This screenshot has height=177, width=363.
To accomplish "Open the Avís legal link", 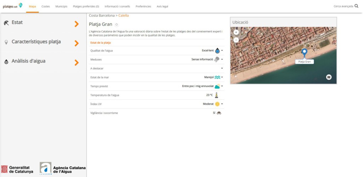I will coord(162,6).
